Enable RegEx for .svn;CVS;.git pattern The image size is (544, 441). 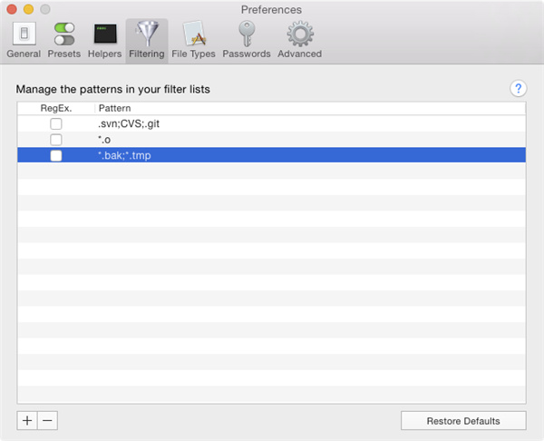pyautogui.click(x=56, y=123)
